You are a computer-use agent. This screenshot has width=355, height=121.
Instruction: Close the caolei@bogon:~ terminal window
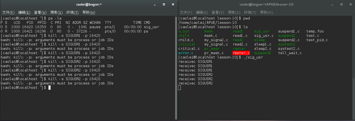[173, 4]
